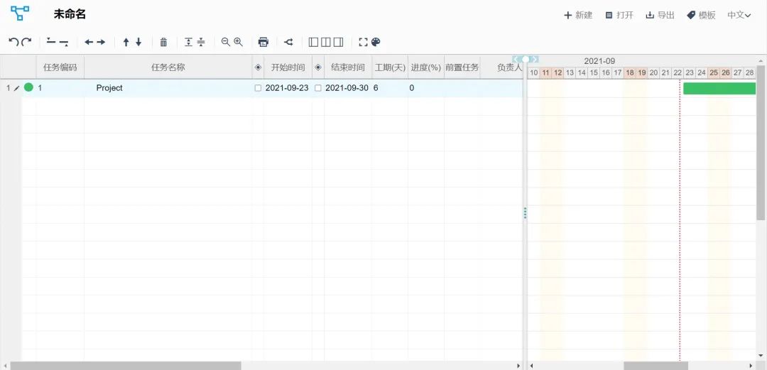Click the 任务名称 column header
Image resolution: width=767 pixels, height=370 pixels.
click(168, 67)
